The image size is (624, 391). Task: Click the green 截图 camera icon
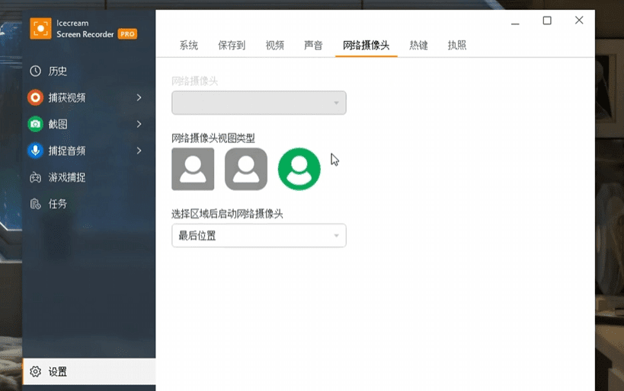pos(35,124)
